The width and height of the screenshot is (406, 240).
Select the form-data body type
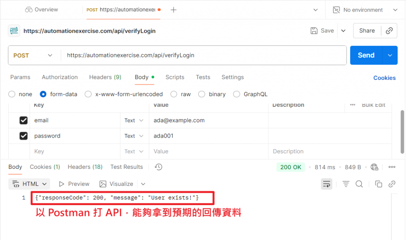[x=43, y=94]
